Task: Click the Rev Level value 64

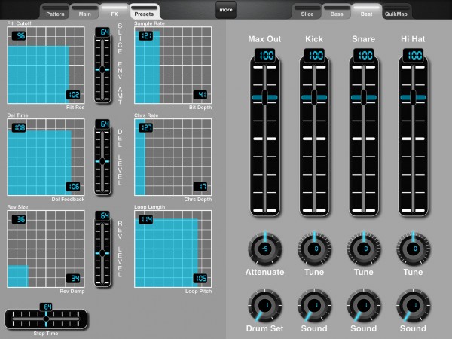Action: click(102, 216)
